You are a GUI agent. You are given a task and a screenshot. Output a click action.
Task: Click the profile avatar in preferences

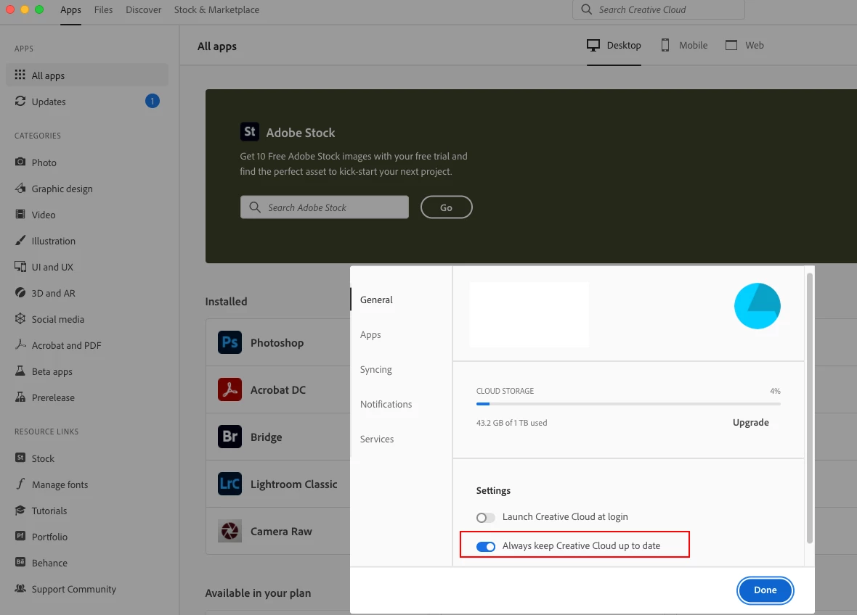pos(757,305)
